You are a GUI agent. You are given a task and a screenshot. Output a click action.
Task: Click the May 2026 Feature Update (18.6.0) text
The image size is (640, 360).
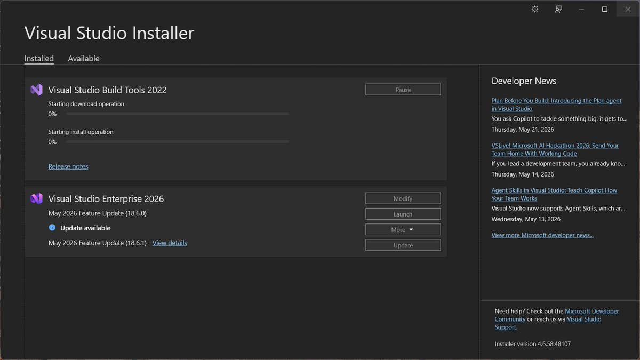pyautogui.click(x=98, y=213)
